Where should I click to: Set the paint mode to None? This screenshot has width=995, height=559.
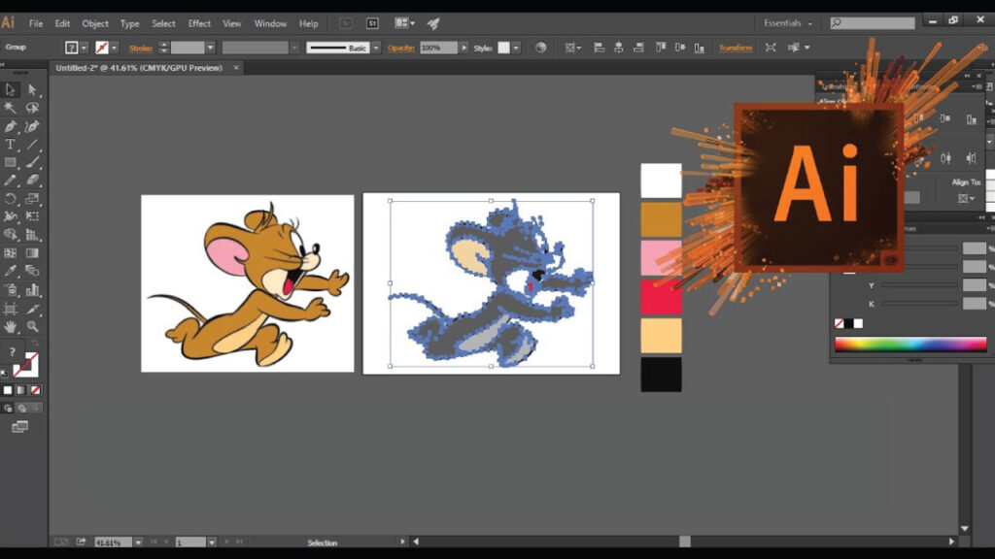[x=36, y=390]
